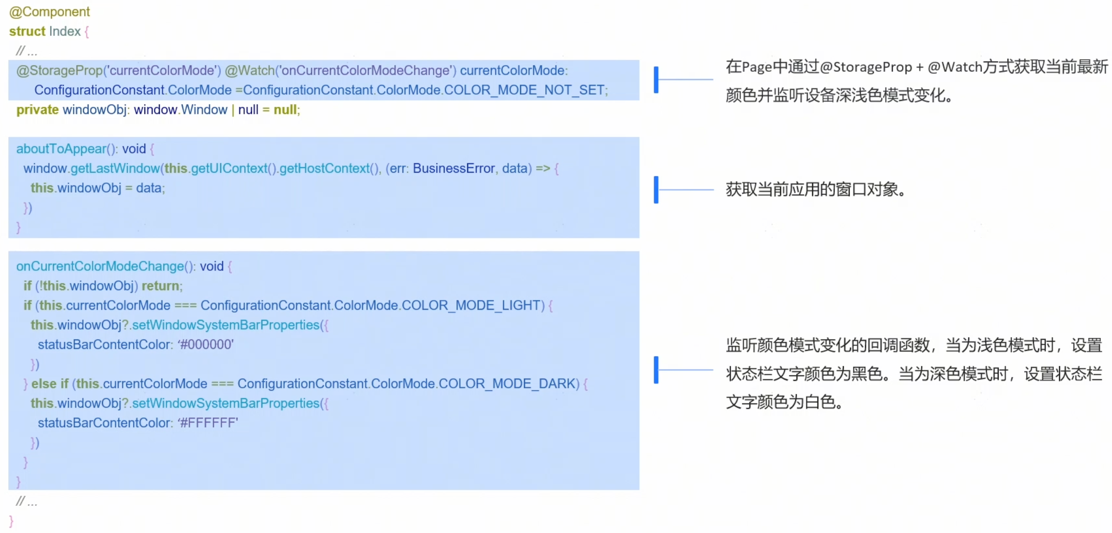Click the 获取当前应用的窗口对象 annotation text

(x=816, y=189)
